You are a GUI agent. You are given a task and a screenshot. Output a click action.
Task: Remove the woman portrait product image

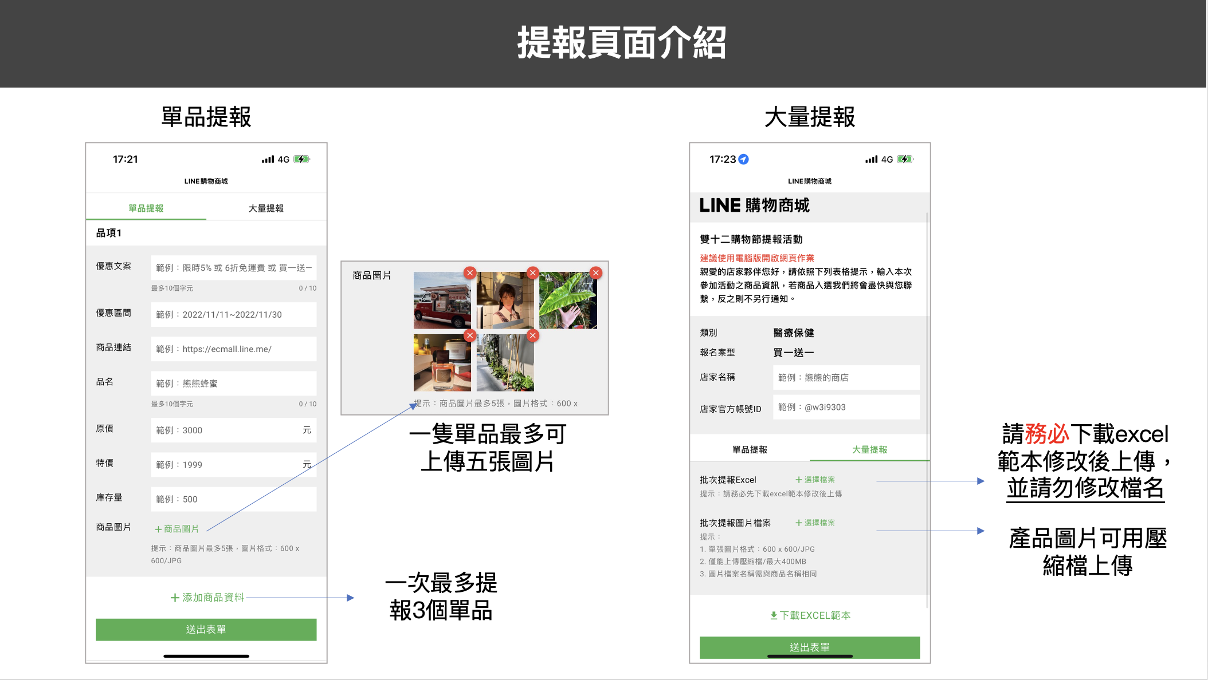(x=533, y=273)
